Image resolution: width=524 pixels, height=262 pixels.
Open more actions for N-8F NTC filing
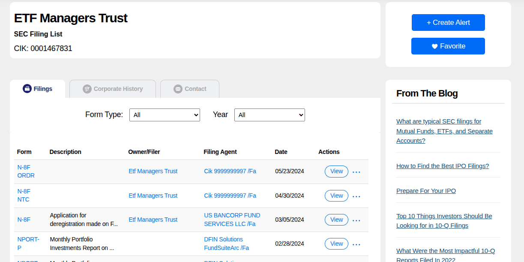[356, 196]
